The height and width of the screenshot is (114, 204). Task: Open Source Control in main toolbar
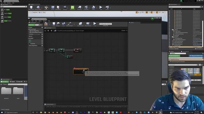click(x=38, y=8)
